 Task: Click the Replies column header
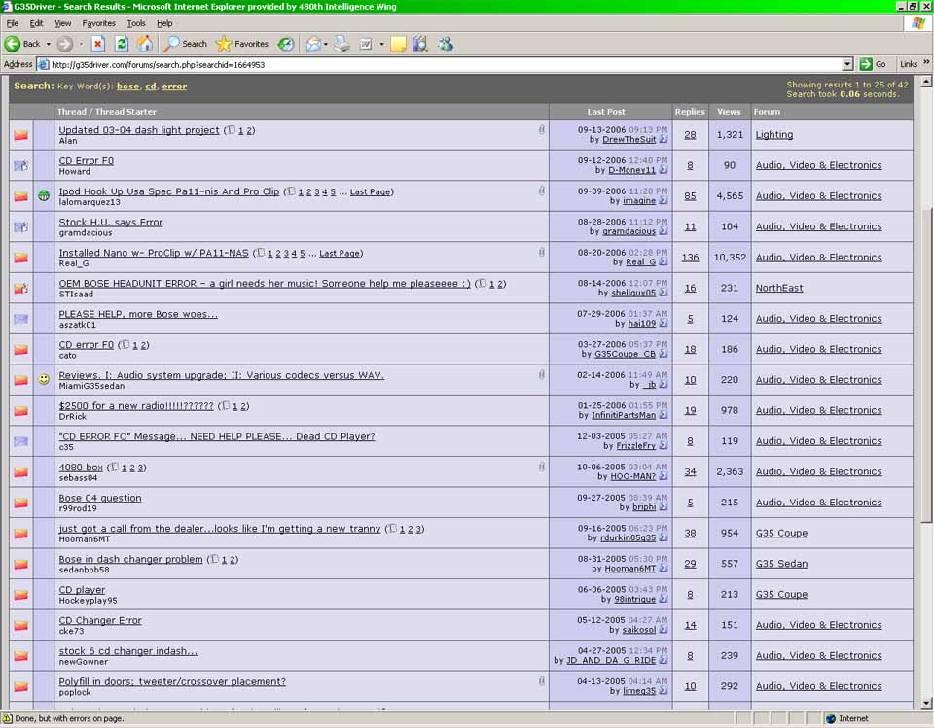click(x=689, y=112)
